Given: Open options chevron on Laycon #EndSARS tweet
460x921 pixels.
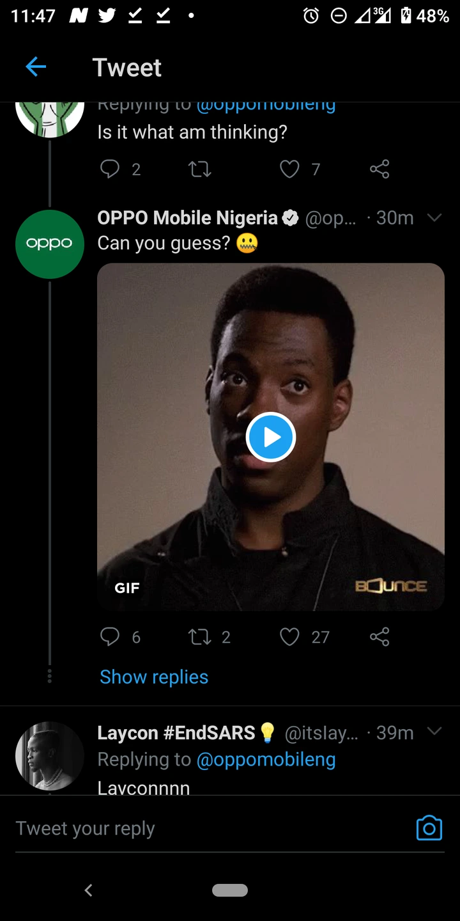Looking at the screenshot, I should coord(434,731).
